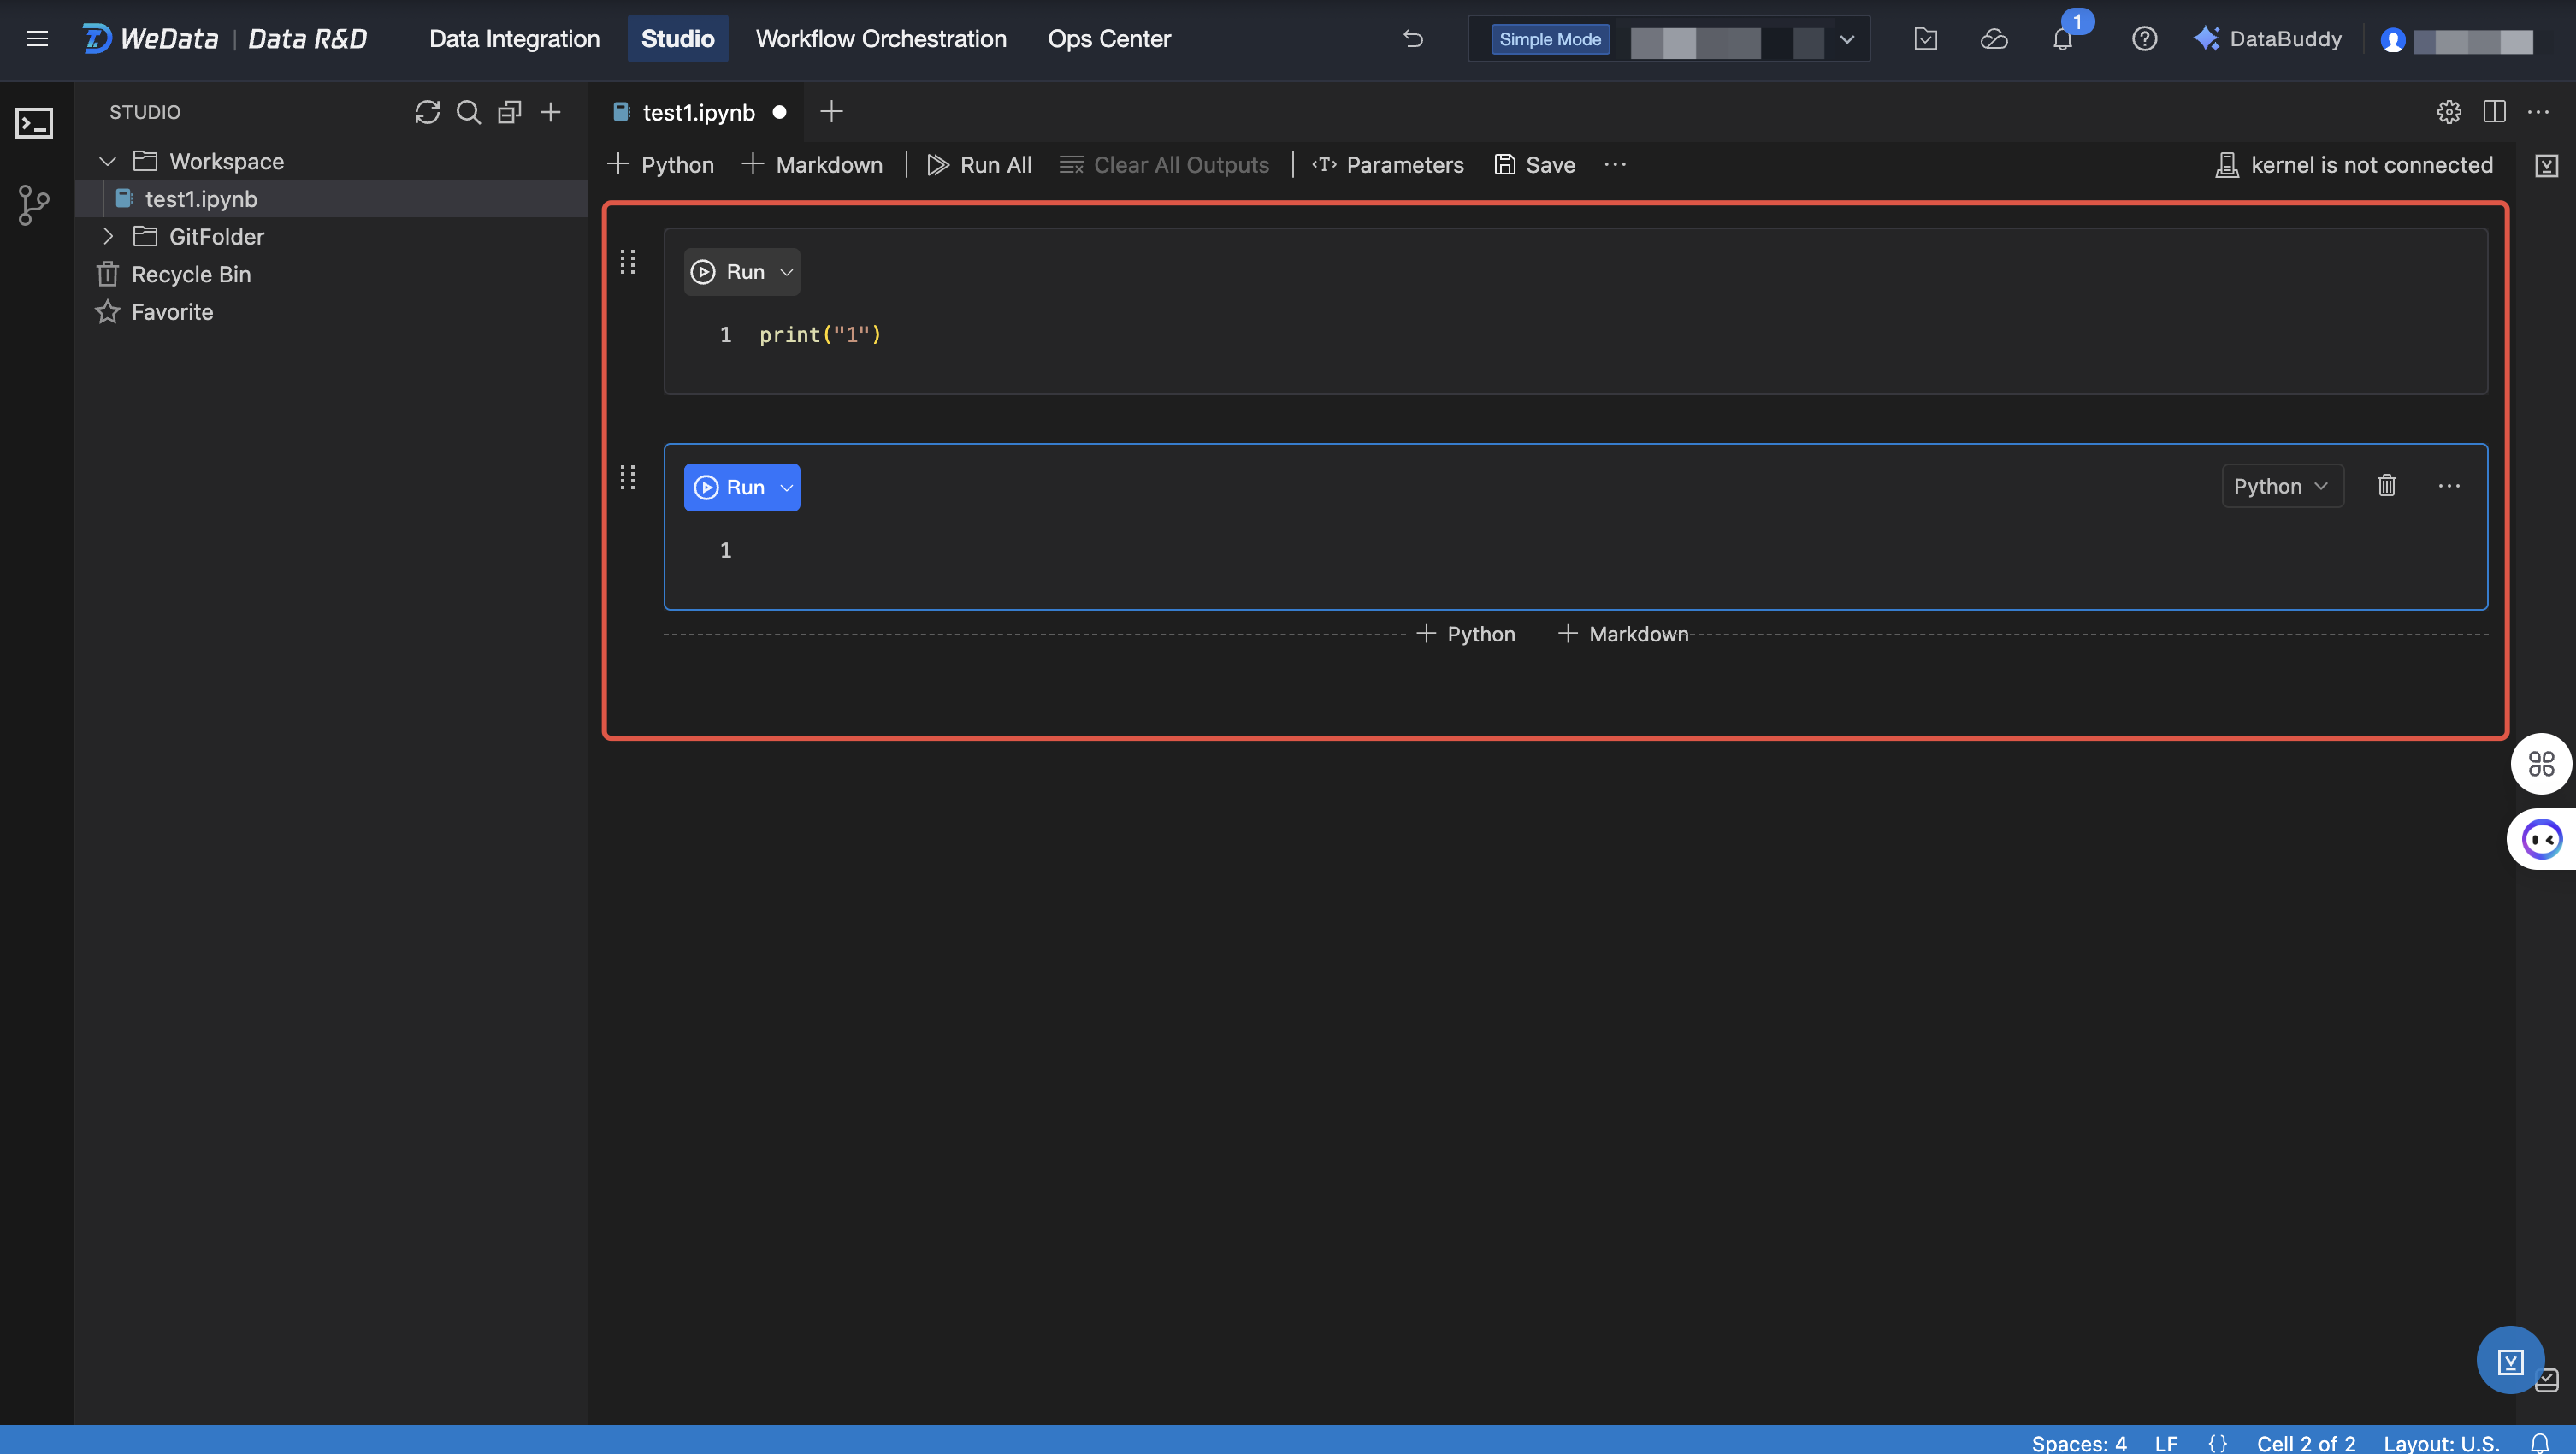Expand the GitFolder tree node

(108, 237)
